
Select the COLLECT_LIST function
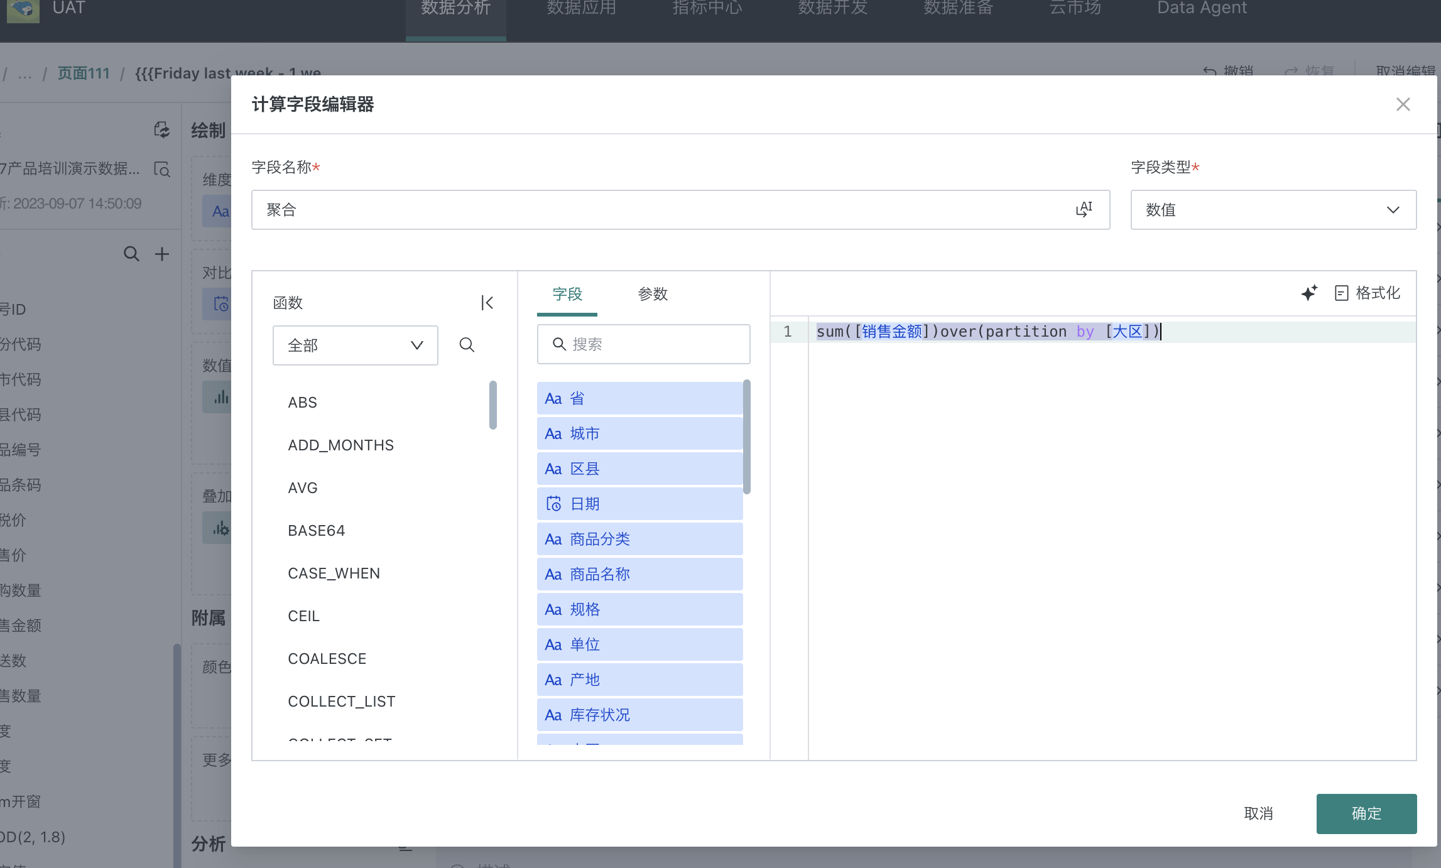click(341, 702)
